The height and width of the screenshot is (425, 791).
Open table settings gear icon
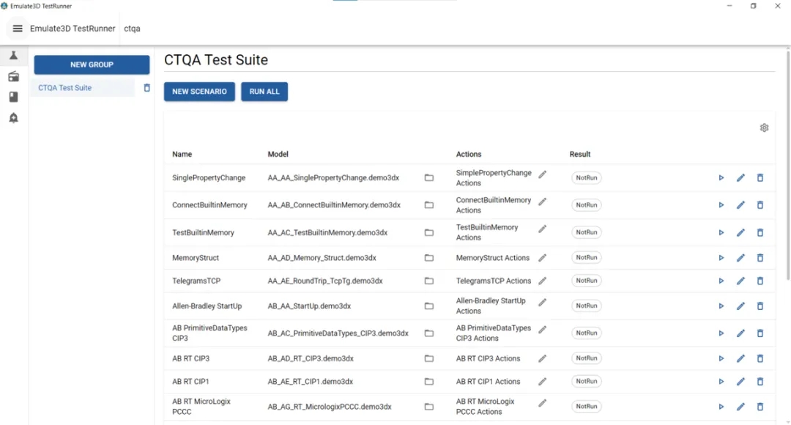[x=764, y=127]
